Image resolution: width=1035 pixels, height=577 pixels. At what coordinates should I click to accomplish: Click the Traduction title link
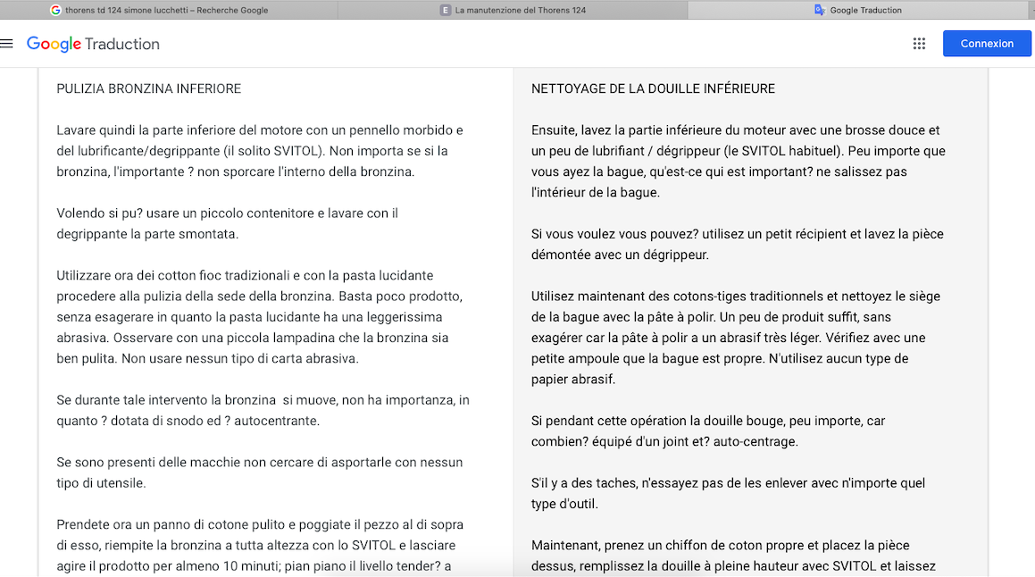122,44
